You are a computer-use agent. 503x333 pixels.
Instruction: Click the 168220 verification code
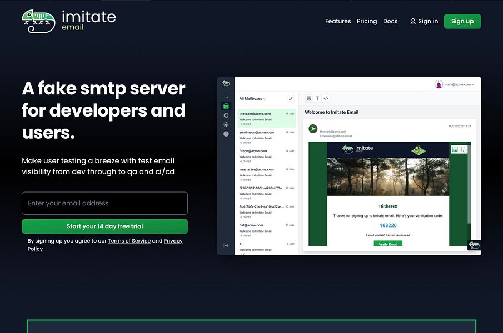pos(388,225)
